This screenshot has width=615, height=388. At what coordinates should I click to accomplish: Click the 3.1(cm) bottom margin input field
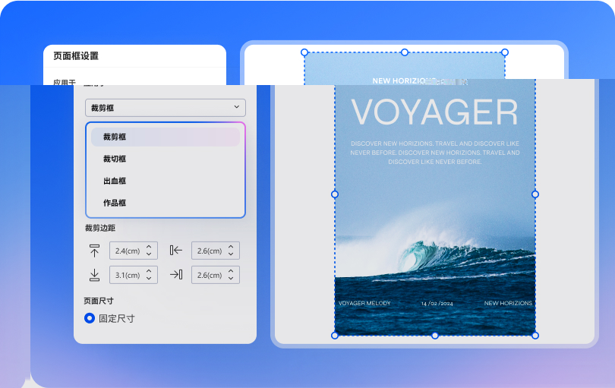pos(125,275)
